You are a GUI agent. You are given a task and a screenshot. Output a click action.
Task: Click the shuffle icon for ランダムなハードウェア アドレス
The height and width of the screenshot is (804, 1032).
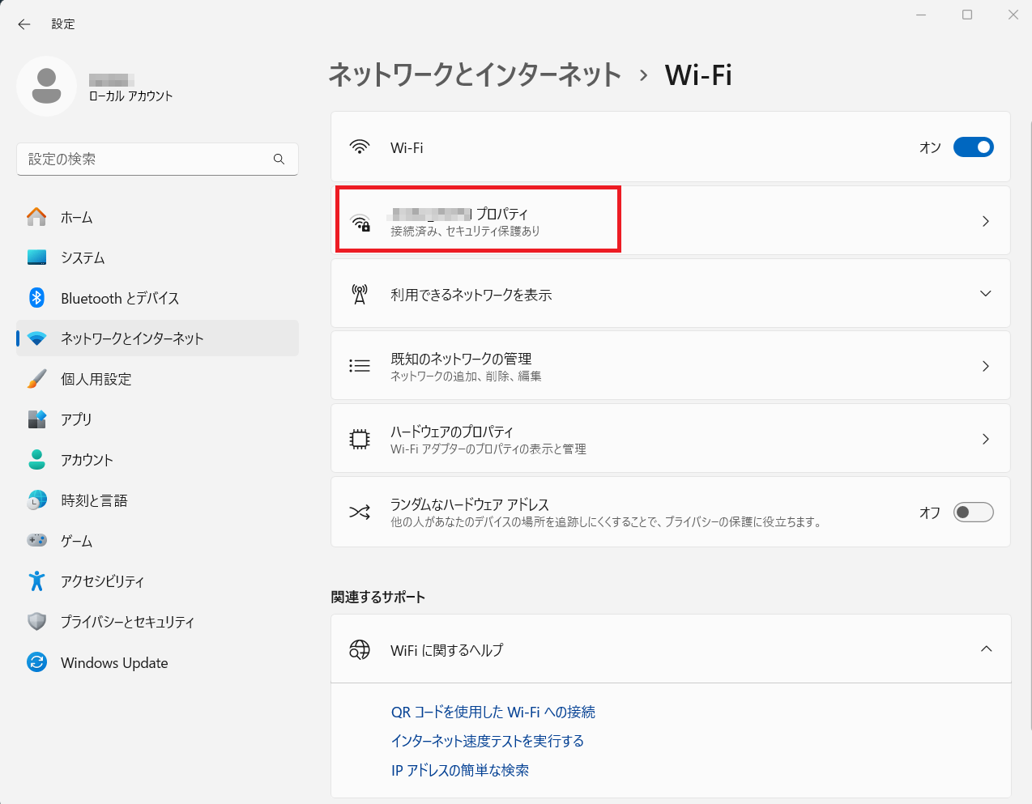[360, 512]
